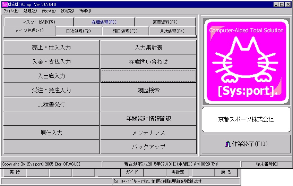Image resolution: width=293 pixels, height=186 pixels.
Task: Click the [Shift+F11] hint message text
Action: pos(158,181)
